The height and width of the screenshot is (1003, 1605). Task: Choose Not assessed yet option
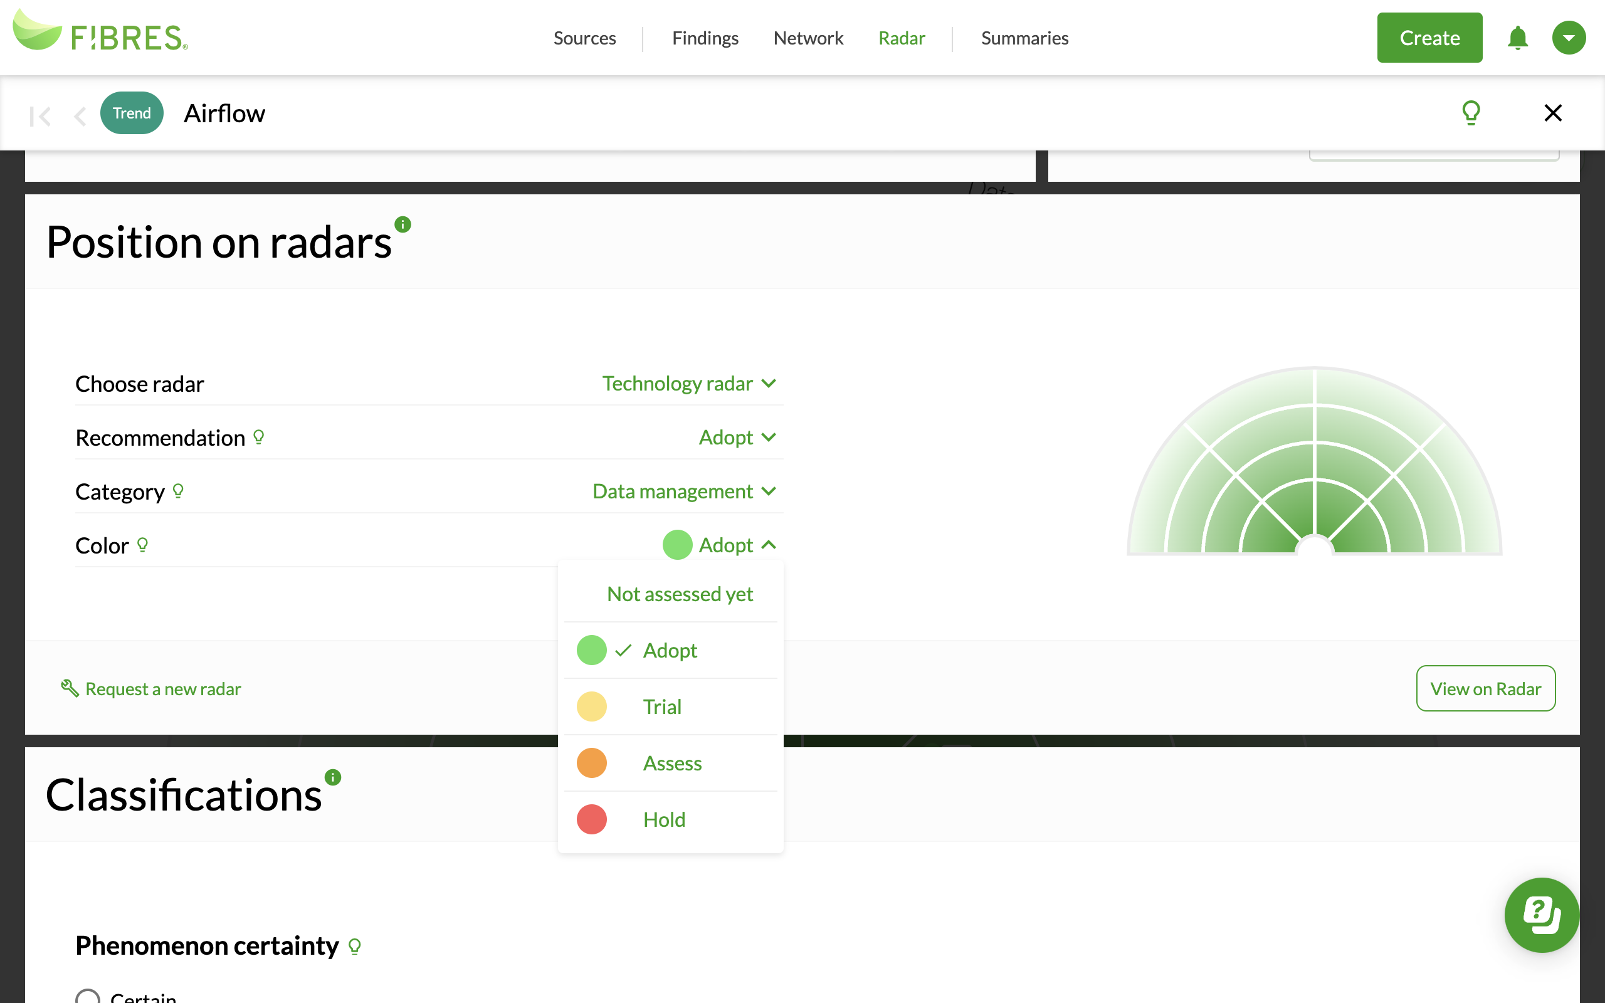click(x=670, y=594)
